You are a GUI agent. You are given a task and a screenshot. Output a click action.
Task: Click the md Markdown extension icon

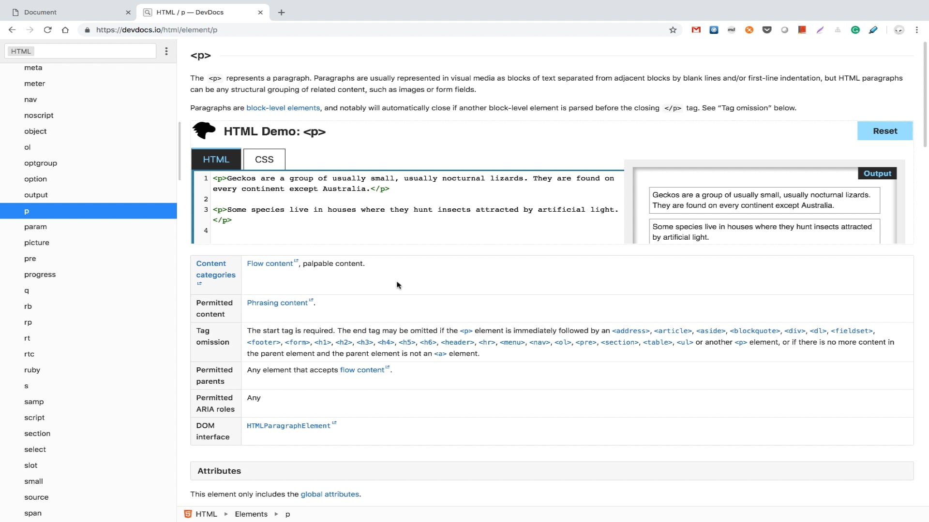(732, 30)
